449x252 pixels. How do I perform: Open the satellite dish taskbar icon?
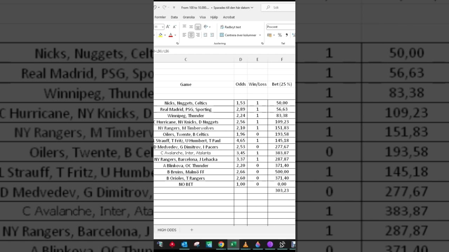(282, 245)
